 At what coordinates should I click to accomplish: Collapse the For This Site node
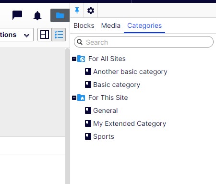pos(74,98)
